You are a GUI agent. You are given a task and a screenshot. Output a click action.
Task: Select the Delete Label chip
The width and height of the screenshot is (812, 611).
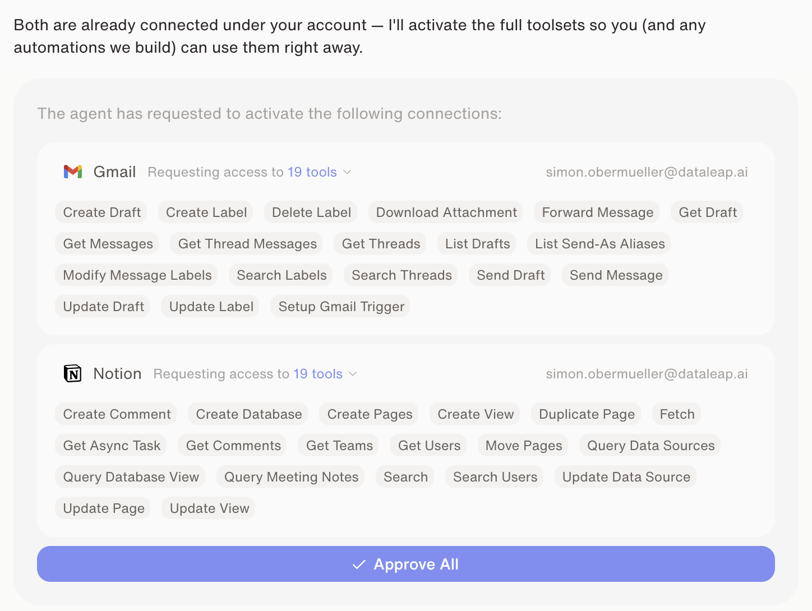(311, 212)
